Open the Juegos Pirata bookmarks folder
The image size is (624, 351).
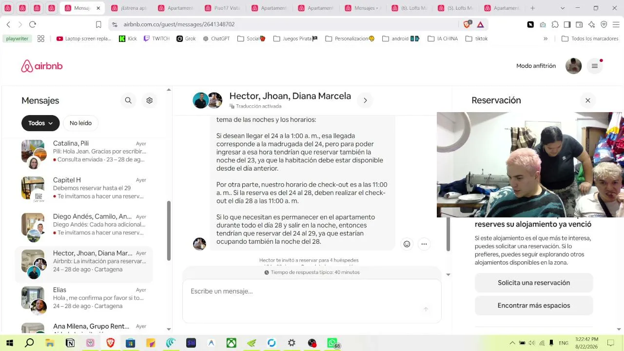296,39
